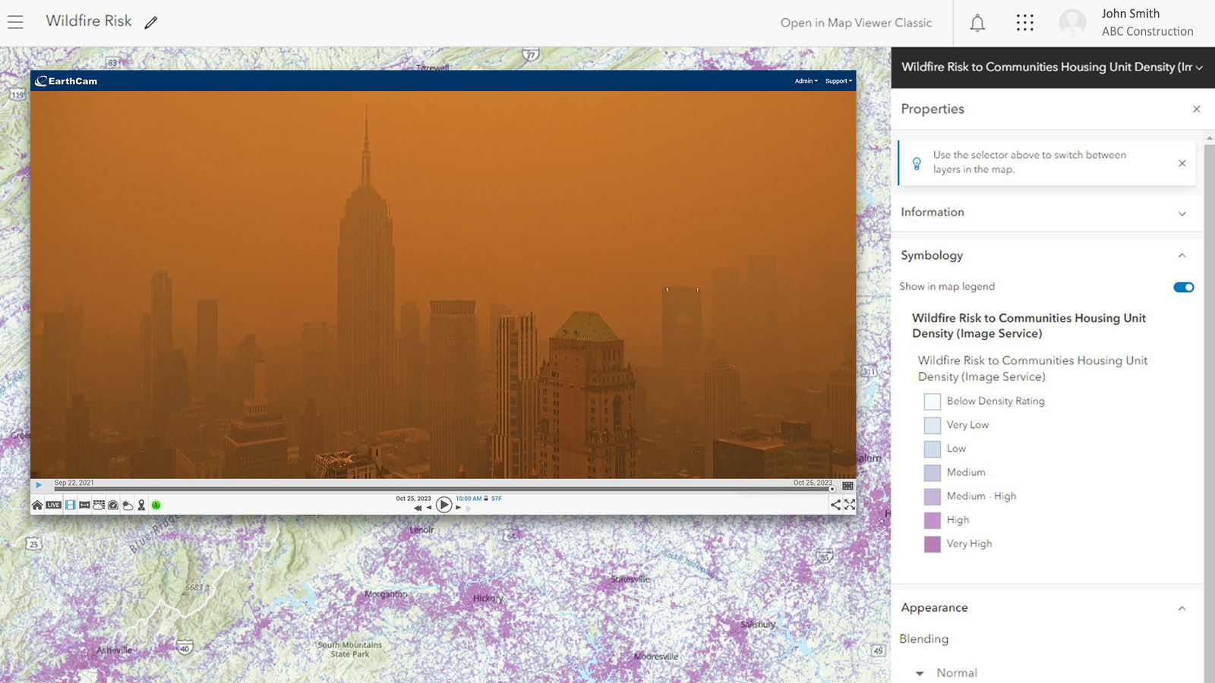The height and width of the screenshot is (683, 1215).
Task: Select the EarthCam home icon
Action: coord(37,505)
